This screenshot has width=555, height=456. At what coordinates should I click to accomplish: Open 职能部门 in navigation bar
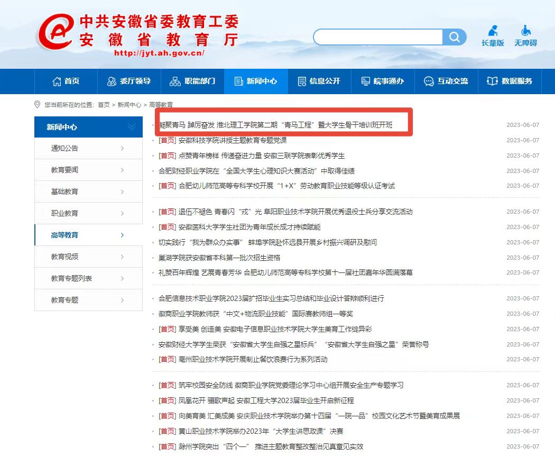point(192,81)
